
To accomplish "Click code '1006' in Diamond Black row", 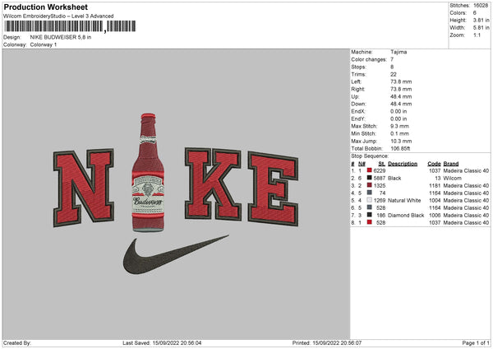I will (435, 216).
